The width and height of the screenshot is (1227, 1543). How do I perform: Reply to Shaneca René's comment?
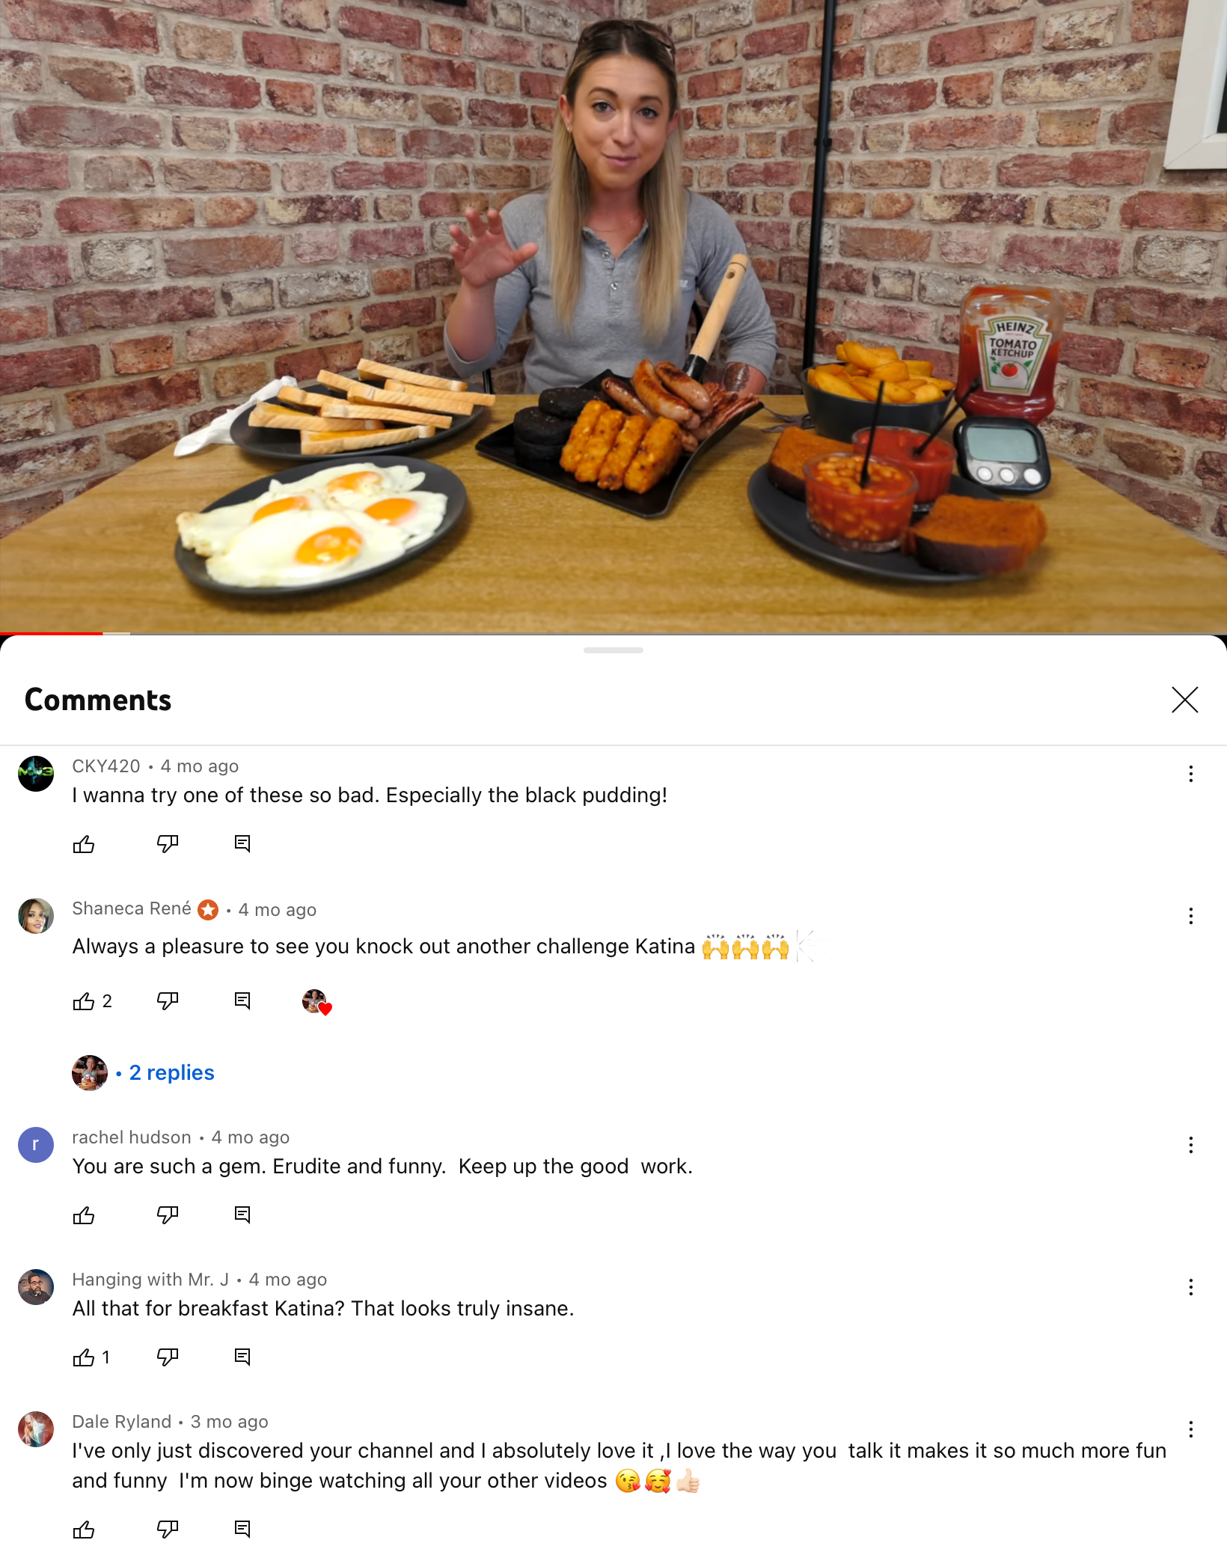[x=242, y=1001]
